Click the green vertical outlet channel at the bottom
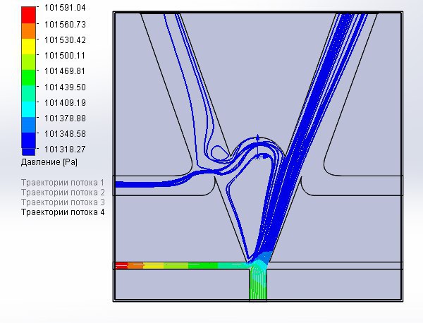The image size is (423, 323). (x=258, y=284)
